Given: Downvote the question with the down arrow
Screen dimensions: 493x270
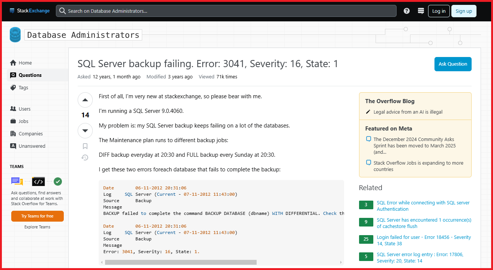Looking at the screenshot, I should [85, 130].
